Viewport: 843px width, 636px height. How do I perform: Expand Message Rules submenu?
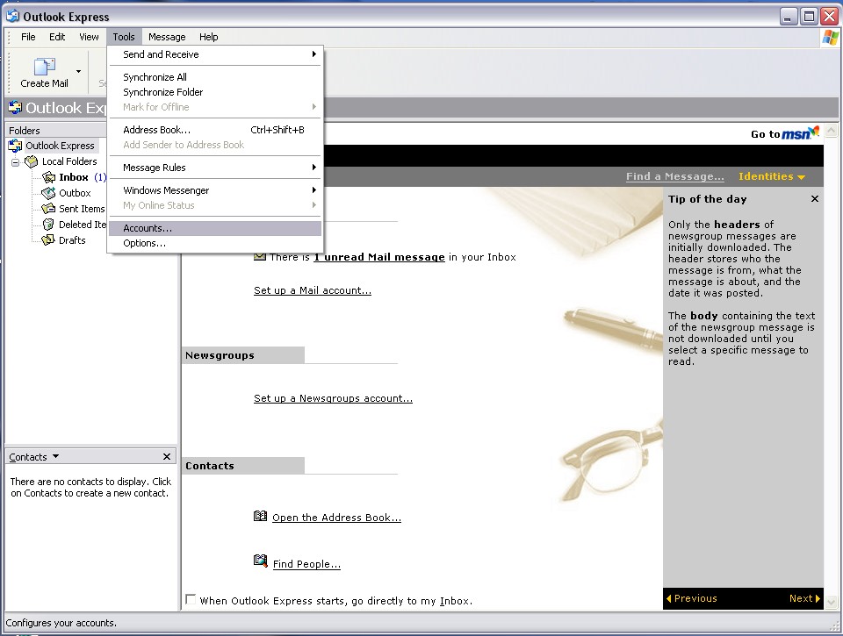point(215,168)
